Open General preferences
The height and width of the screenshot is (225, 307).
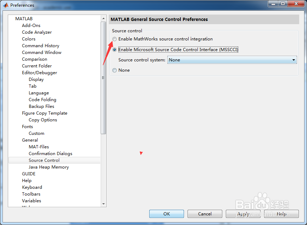coord(30,140)
